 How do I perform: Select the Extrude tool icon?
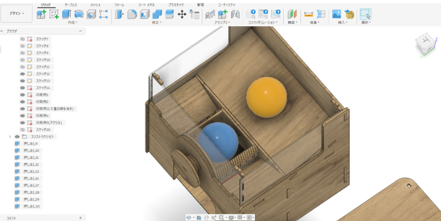[x=66, y=14]
